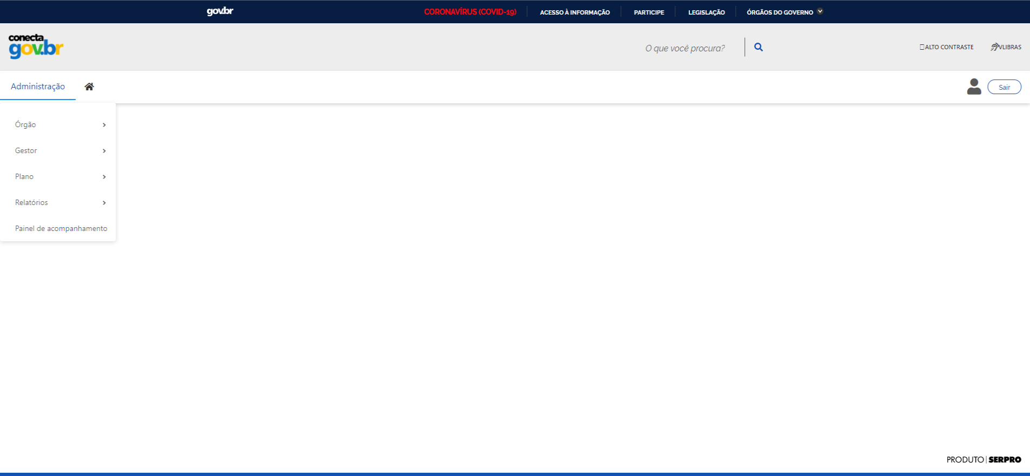Open the Participe link
1030x476 pixels.
coord(649,12)
